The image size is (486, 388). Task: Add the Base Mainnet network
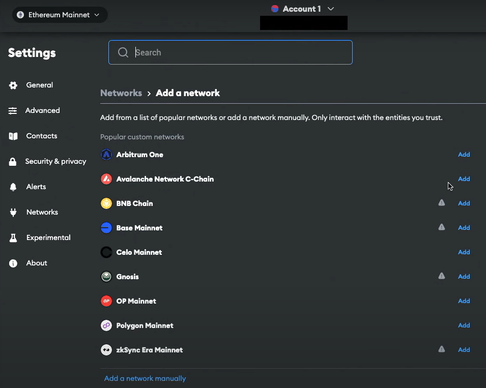click(464, 228)
